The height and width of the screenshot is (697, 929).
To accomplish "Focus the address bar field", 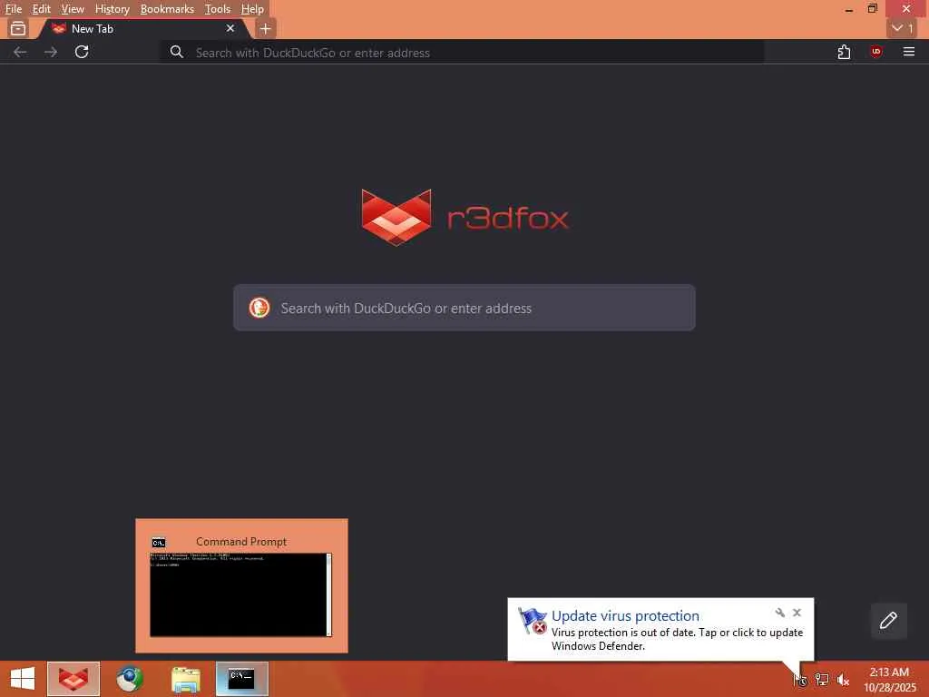I will coord(462,52).
